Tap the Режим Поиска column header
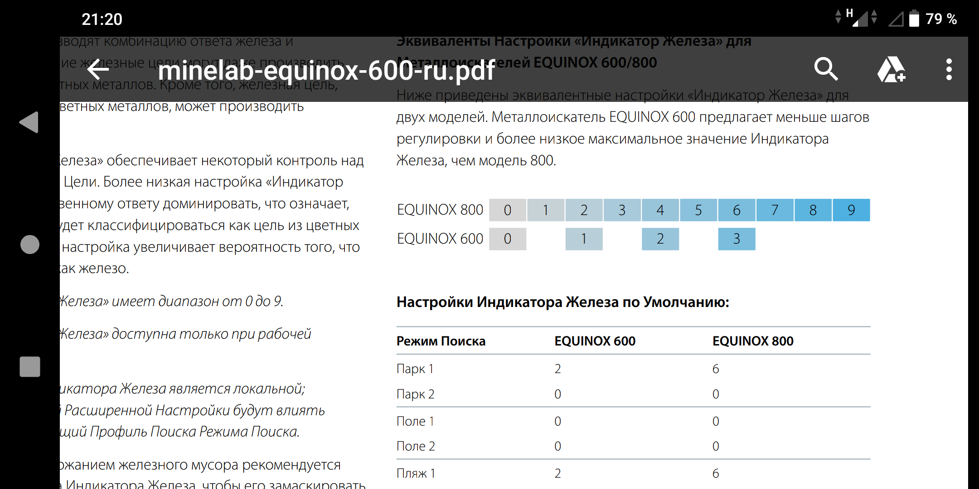This screenshot has width=979, height=489. [441, 341]
